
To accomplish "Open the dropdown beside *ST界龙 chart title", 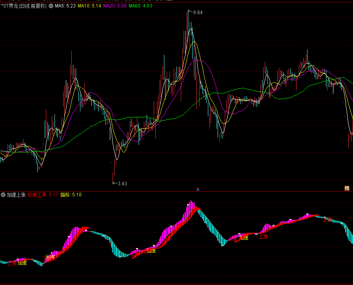I will [x=51, y=6].
